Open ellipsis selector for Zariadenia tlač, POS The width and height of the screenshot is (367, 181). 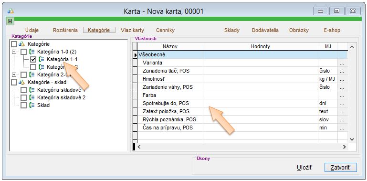point(342,71)
